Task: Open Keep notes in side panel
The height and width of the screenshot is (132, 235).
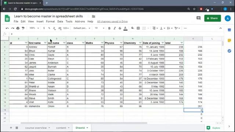Action: [229, 40]
